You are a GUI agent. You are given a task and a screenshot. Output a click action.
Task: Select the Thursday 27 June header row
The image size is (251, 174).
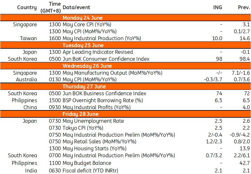[x=125, y=86]
